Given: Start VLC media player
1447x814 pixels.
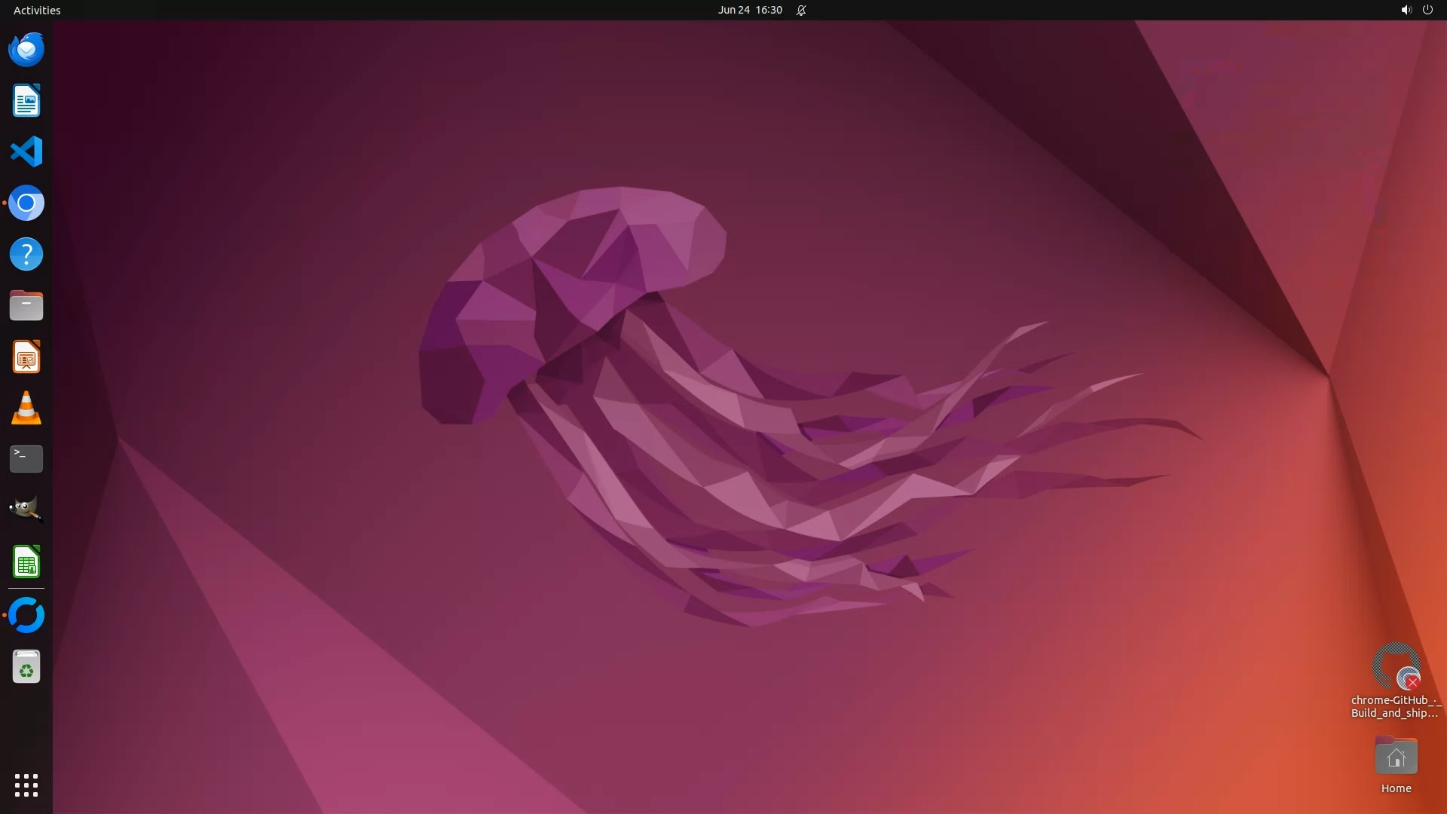Looking at the screenshot, I should [26, 408].
